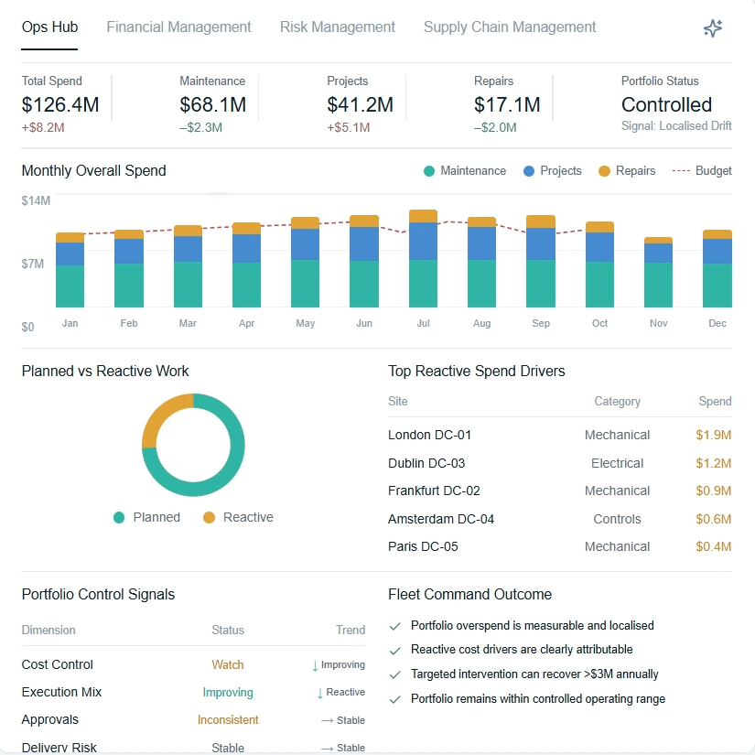The image size is (755, 755).
Task: Click the Approvals stable trend arrow
Action: [327, 720]
